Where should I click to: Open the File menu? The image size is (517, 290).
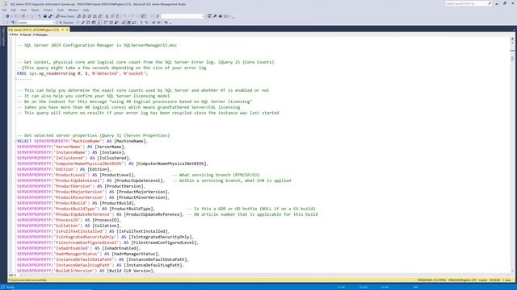pos(4,10)
